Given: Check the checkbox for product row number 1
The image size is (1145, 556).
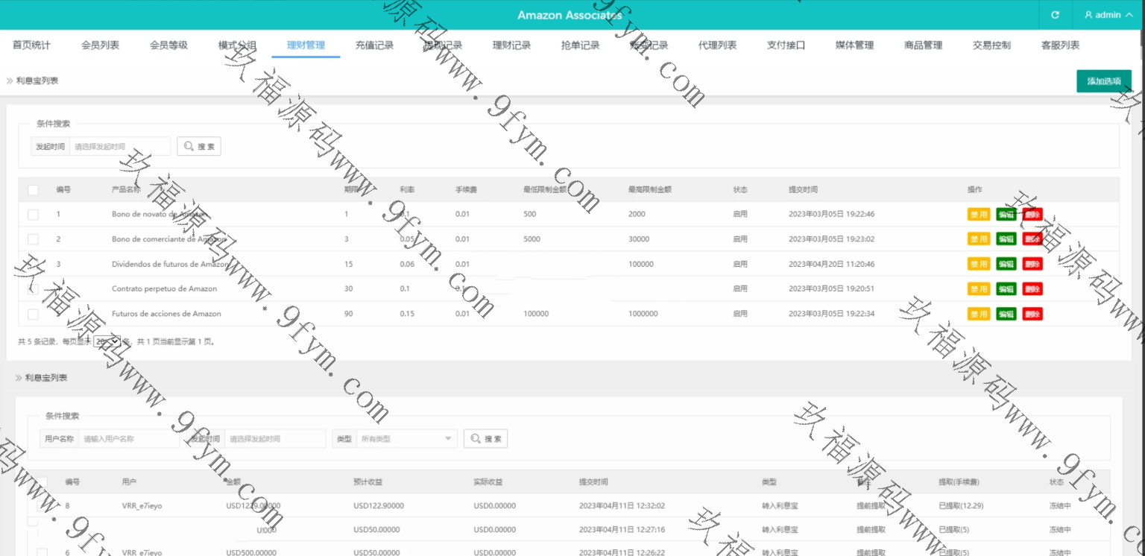Looking at the screenshot, I should click(x=33, y=215).
